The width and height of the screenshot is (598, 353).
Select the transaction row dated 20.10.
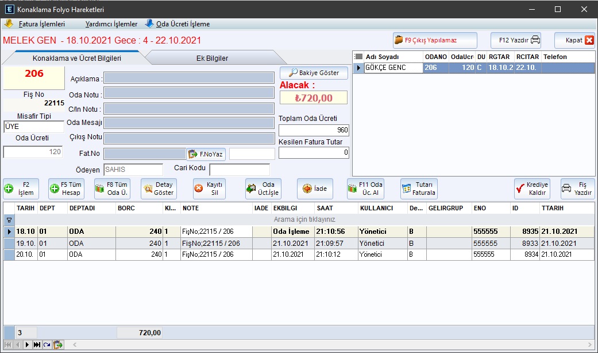click(299, 254)
